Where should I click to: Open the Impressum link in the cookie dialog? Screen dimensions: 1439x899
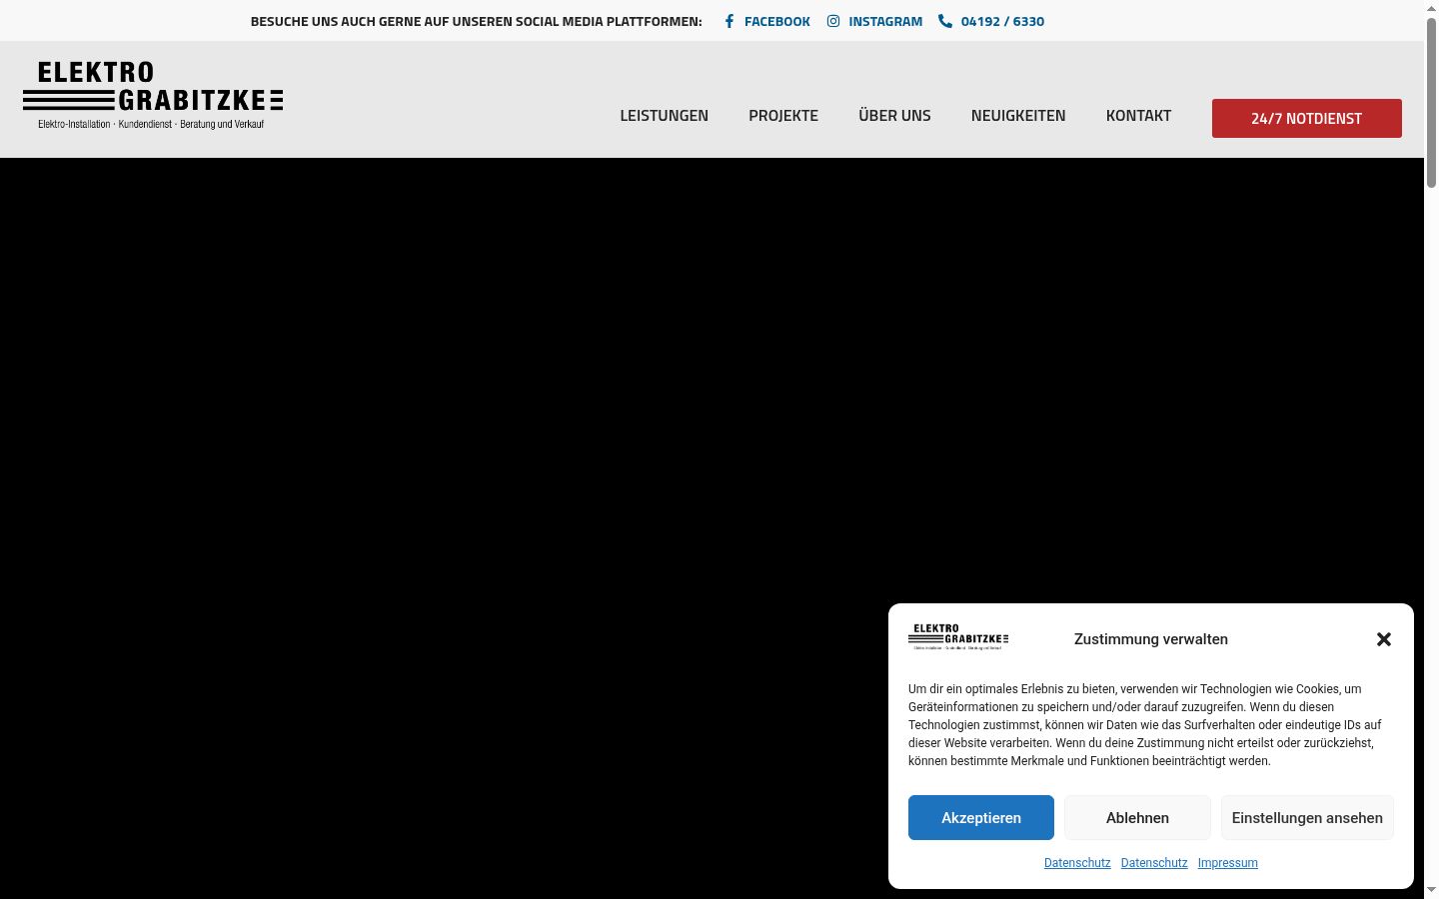click(x=1228, y=863)
